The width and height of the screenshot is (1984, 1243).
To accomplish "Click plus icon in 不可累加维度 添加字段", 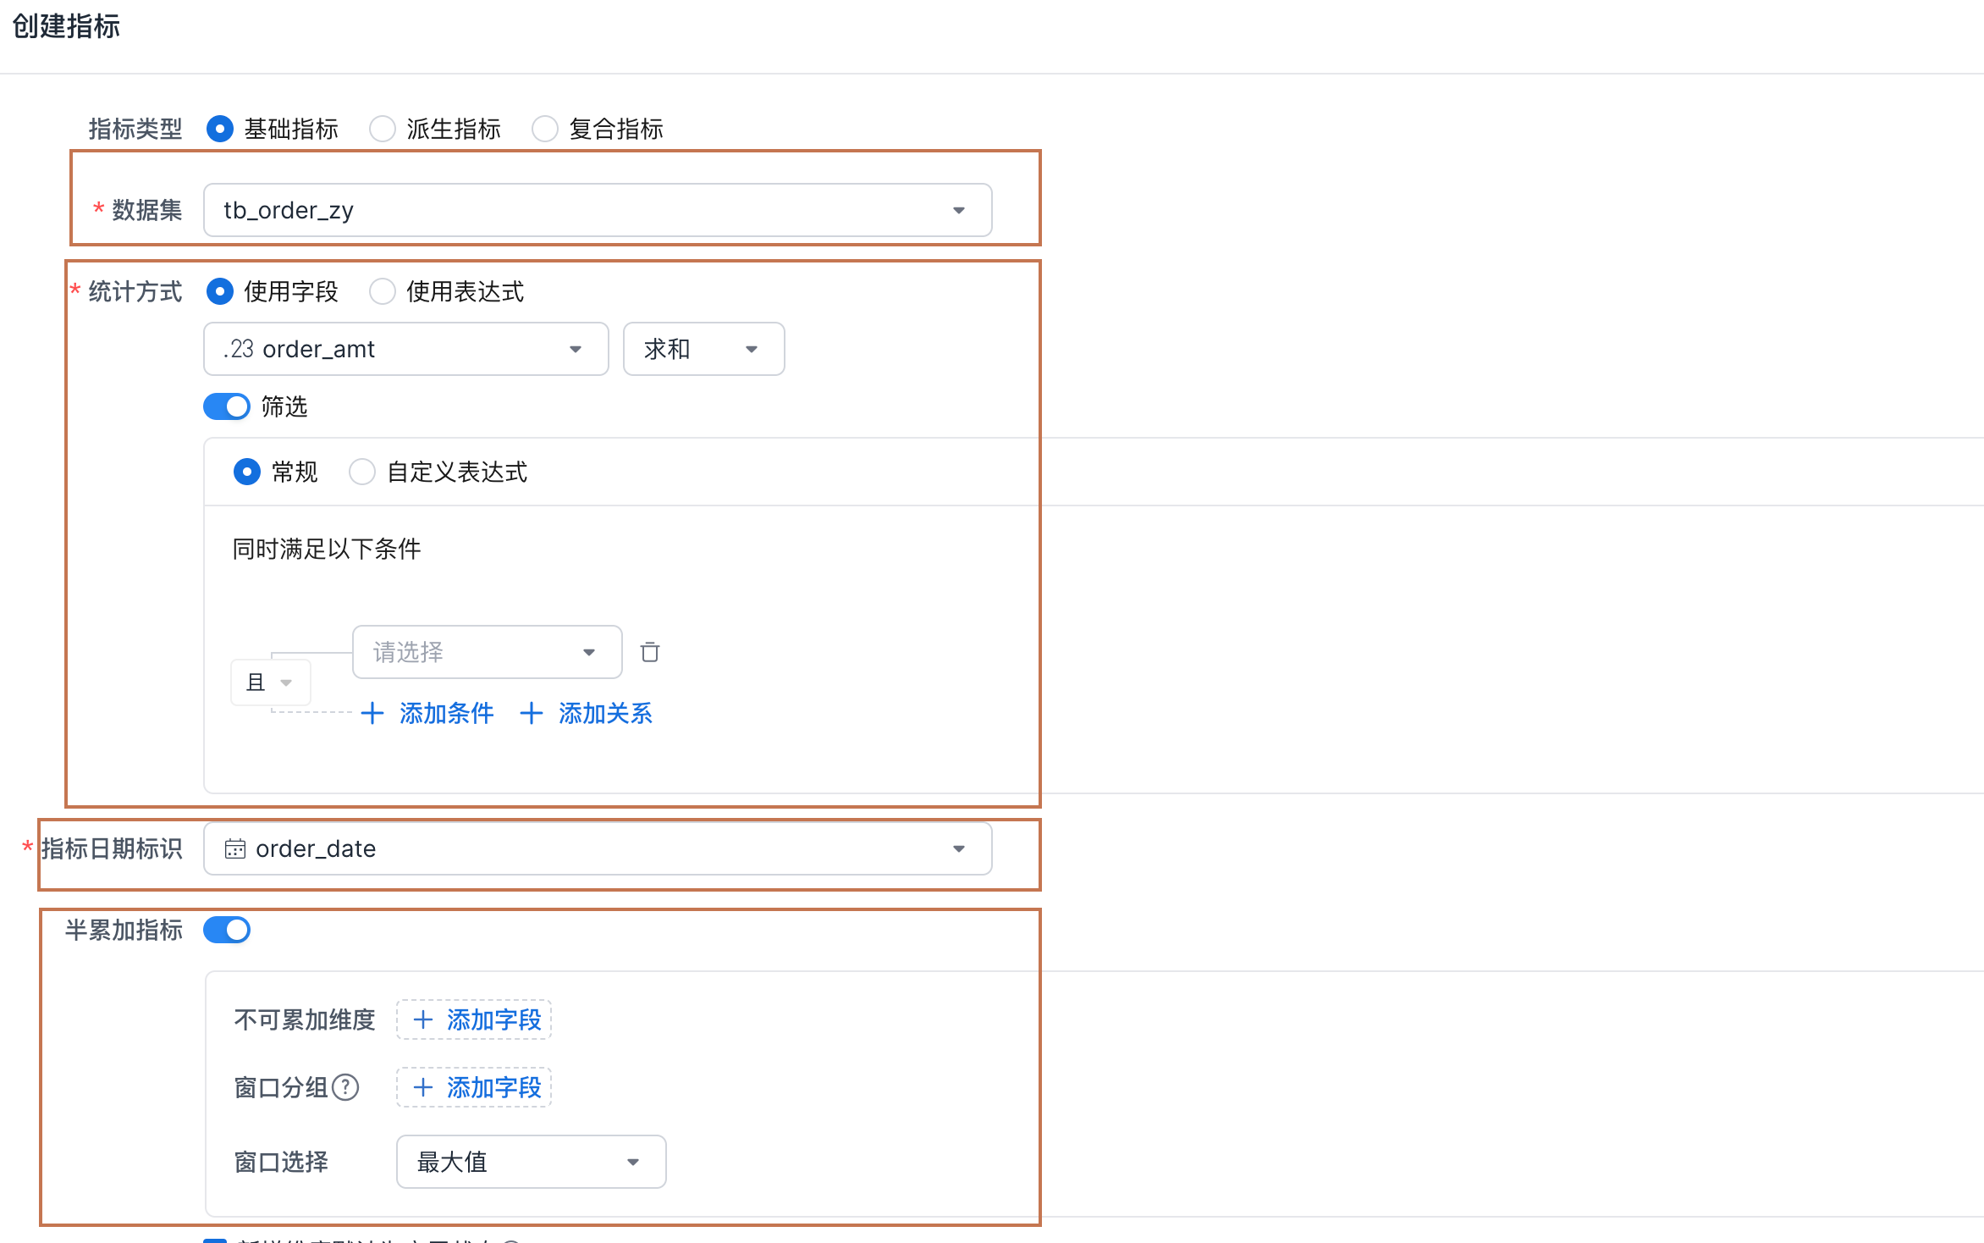I will tap(423, 1019).
